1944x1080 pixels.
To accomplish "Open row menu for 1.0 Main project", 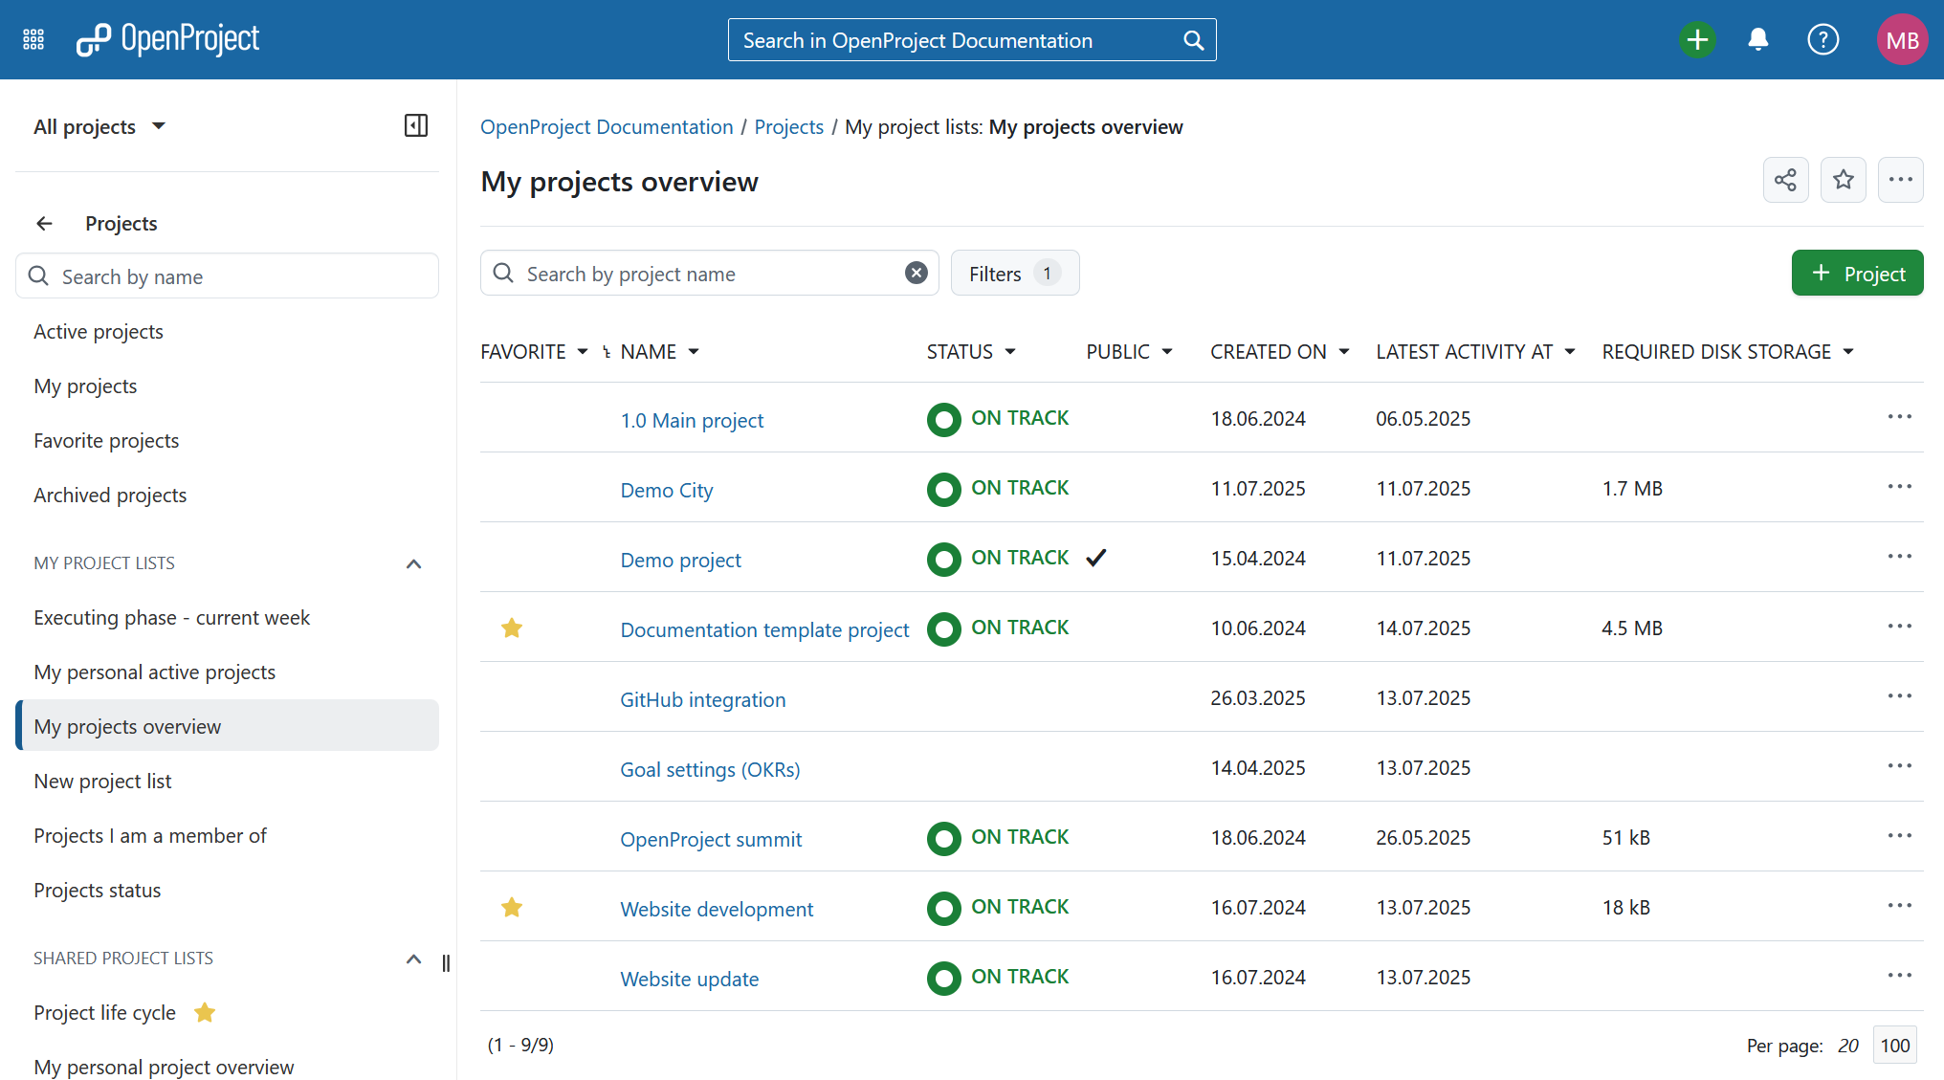I will click(x=1900, y=417).
